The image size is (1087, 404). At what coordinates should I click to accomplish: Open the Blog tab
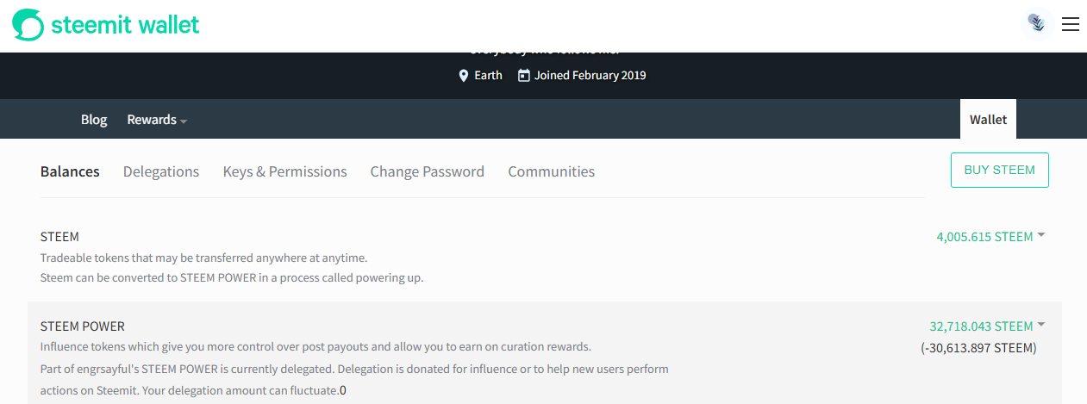click(94, 120)
